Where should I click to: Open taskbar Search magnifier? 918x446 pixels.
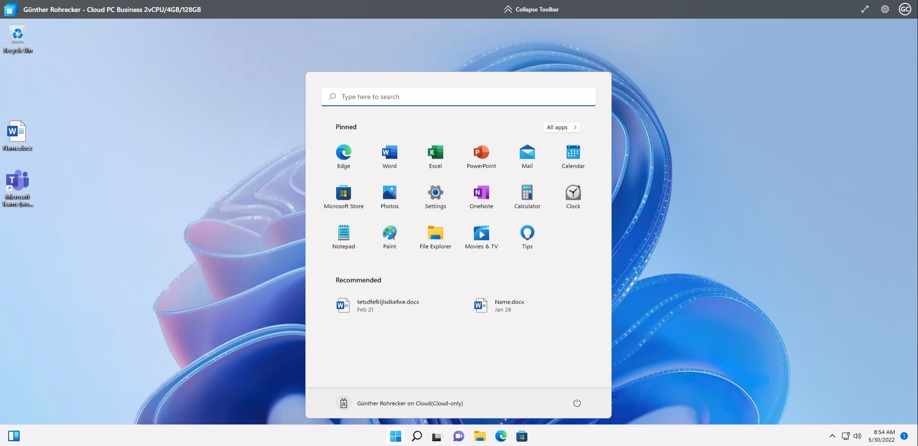[416, 436]
